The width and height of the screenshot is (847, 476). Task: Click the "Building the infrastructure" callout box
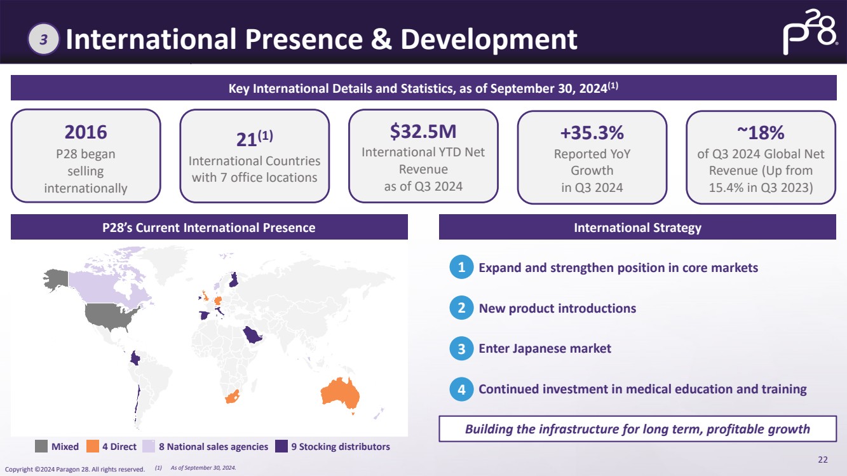coord(637,428)
